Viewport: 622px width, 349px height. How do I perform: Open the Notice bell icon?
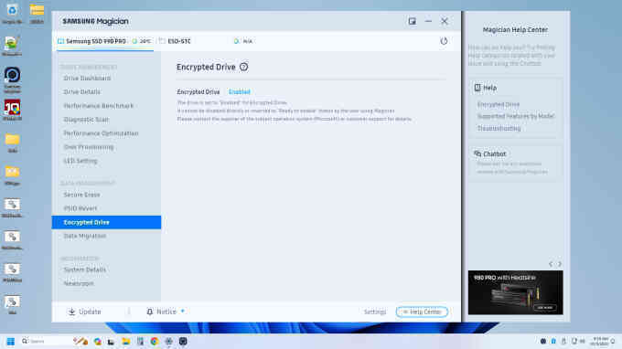149,312
